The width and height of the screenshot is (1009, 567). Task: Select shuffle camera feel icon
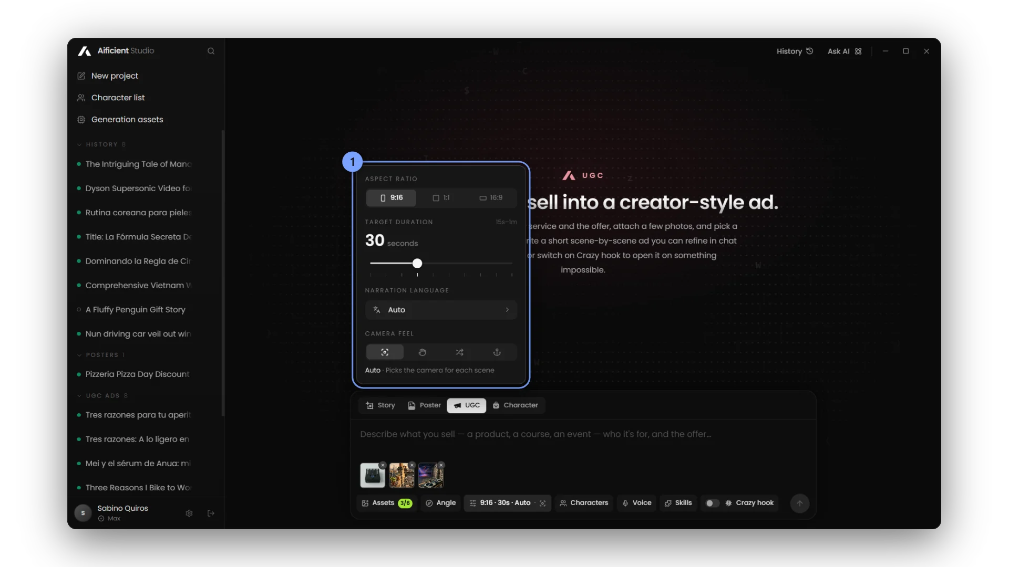(459, 352)
